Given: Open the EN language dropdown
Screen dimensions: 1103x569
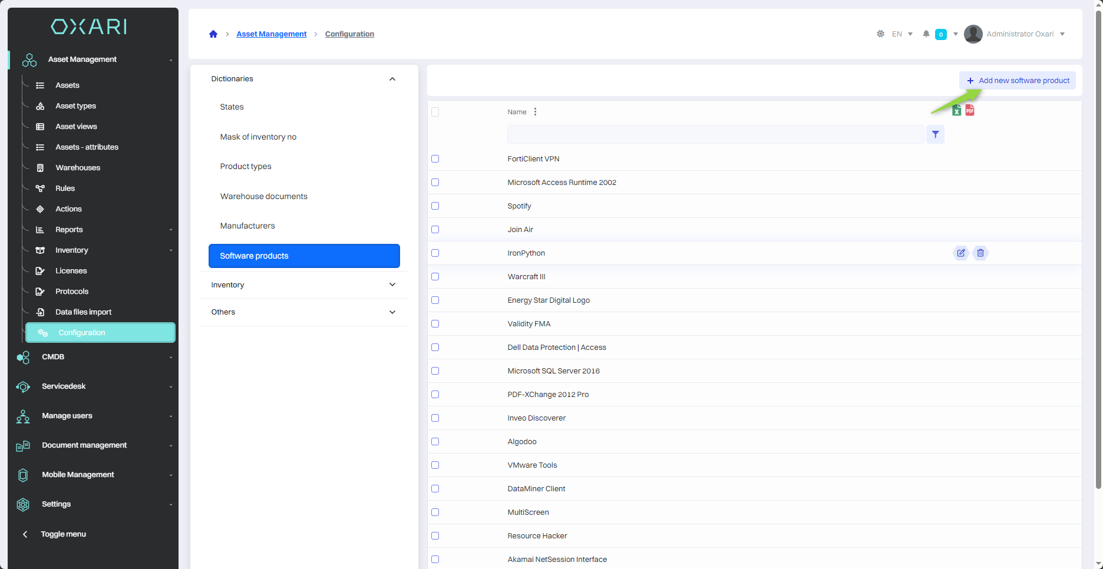Looking at the screenshot, I should pos(902,34).
